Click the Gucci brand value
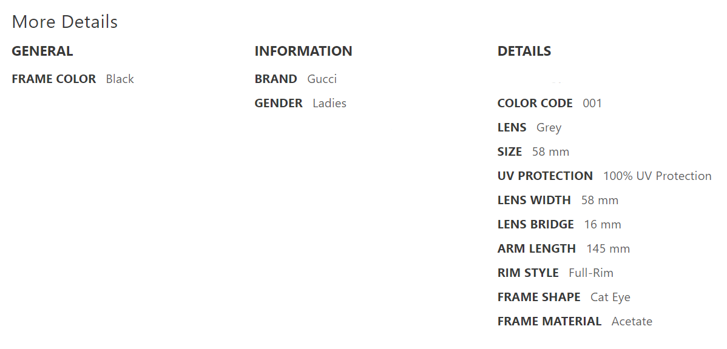 322,79
